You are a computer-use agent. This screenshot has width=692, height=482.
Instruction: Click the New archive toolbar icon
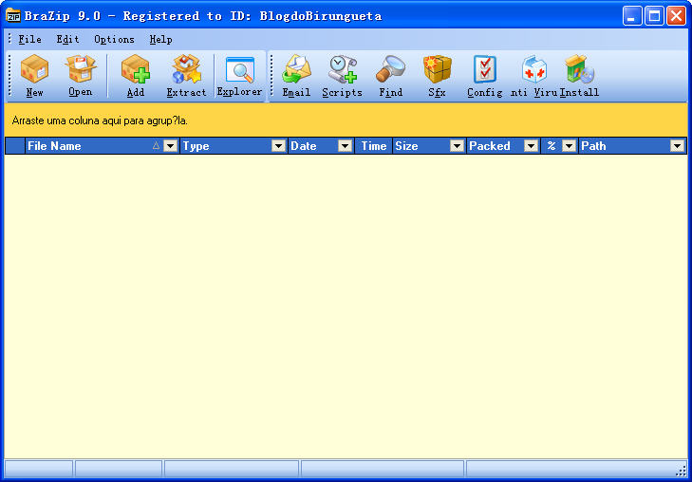pyautogui.click(x=35, y=75)
